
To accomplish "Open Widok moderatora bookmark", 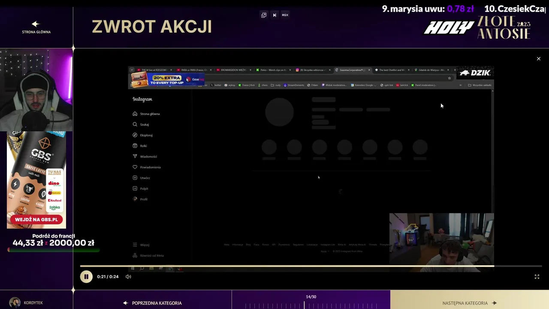I will click(334, 85).
